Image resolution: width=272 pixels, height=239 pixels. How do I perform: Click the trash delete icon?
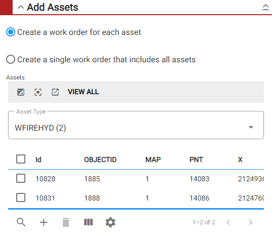tap(66, 222)
